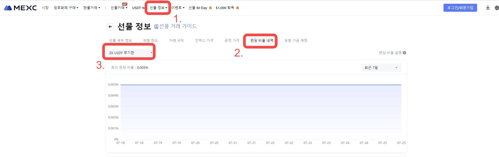Click the question mark help icon
The width and height of the screenshot is (499, 157).
point(405,53)
